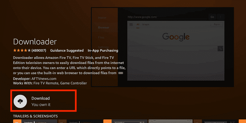
Task: Click the Download label text
Action: (41, 98)
